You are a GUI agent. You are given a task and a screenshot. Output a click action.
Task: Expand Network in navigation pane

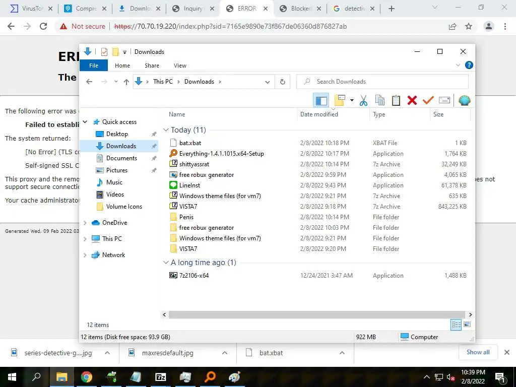tap(85, 255)
